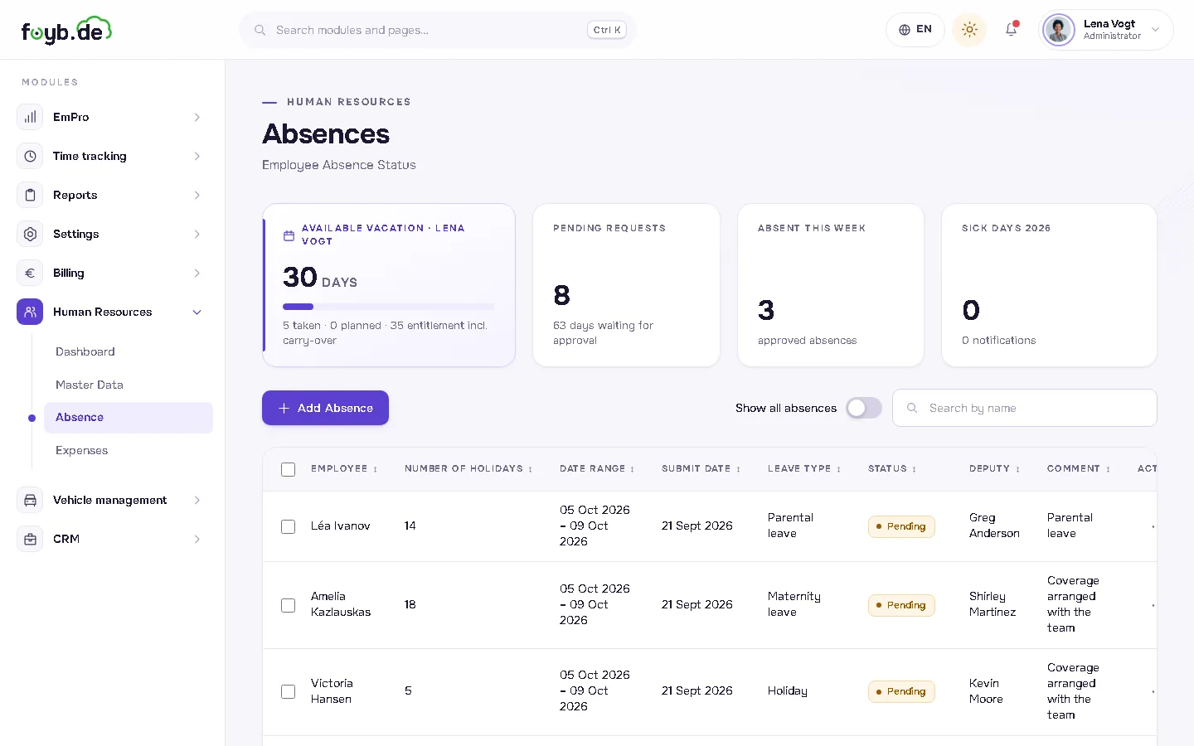Click the foyb.de logo
The image size is (1194, 746).
point(66,30)
